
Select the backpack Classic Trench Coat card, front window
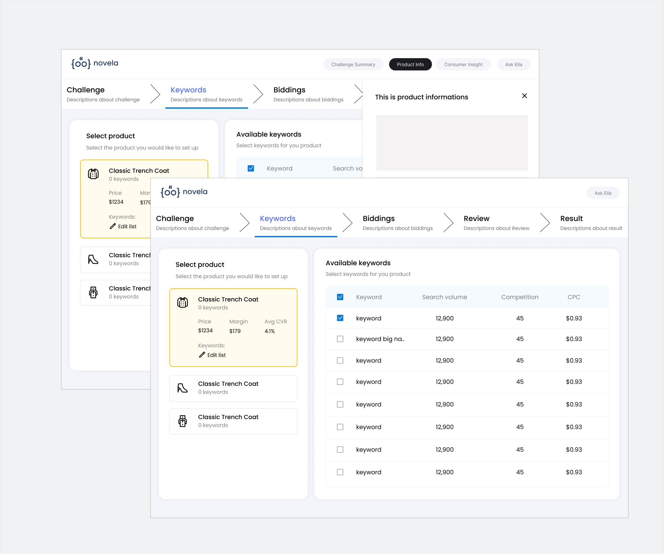[x=233, y=421]
